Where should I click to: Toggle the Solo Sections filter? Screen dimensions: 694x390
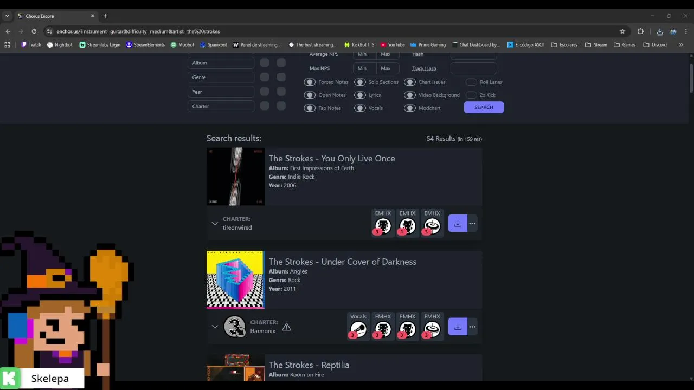point(360,82)
